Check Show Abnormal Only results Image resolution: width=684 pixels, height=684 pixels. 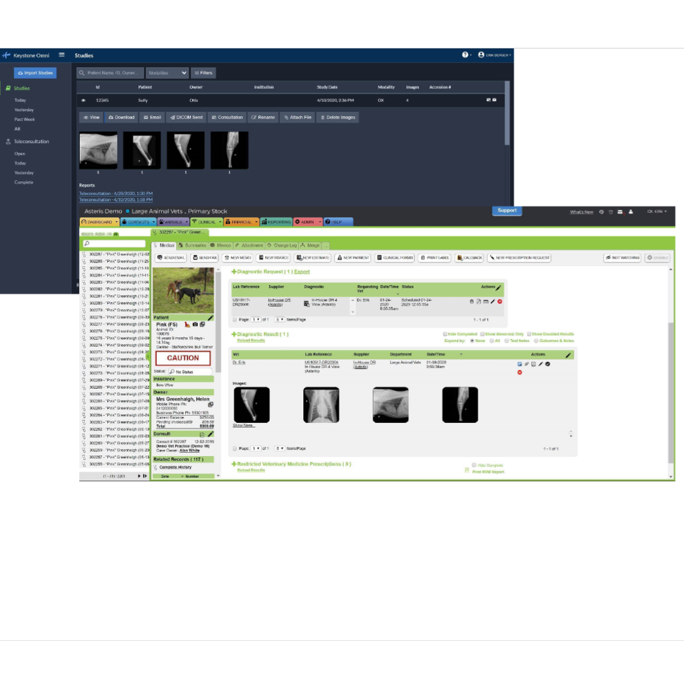[x=482, y=334]
